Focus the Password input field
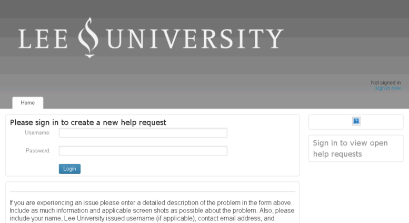 pos(143,151)
